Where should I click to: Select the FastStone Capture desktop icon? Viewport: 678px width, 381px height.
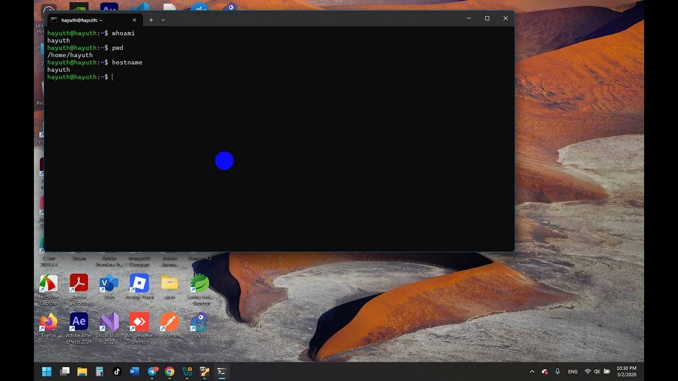pos(49,290)
